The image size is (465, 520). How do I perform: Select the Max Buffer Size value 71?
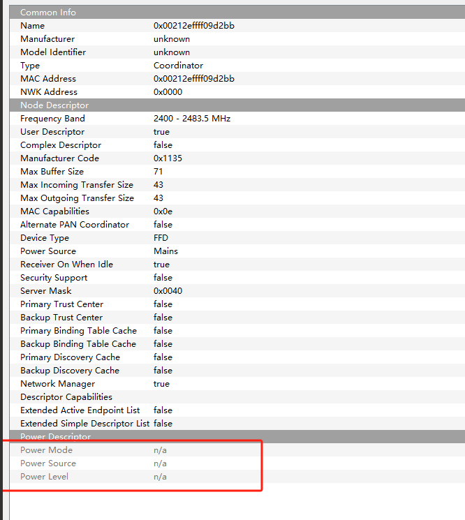click(158, 172)
